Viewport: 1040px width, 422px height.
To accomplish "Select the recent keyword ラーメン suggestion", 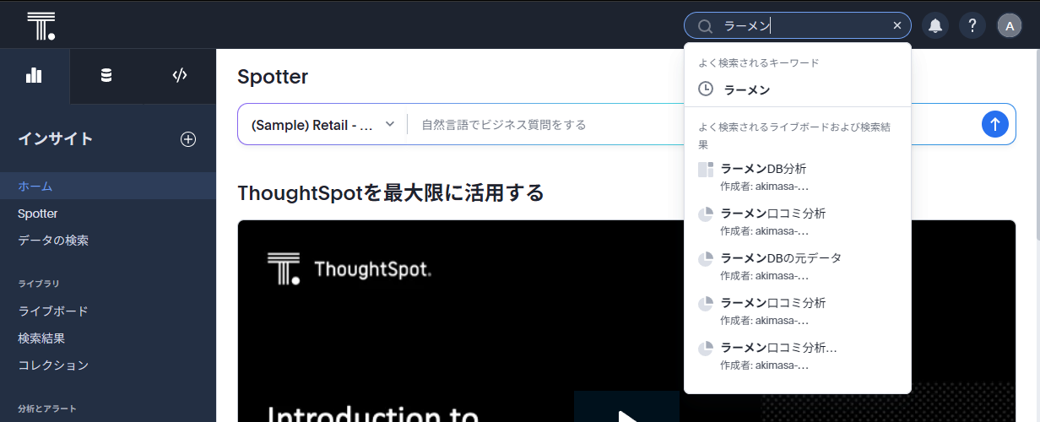I will coord(746,89).
